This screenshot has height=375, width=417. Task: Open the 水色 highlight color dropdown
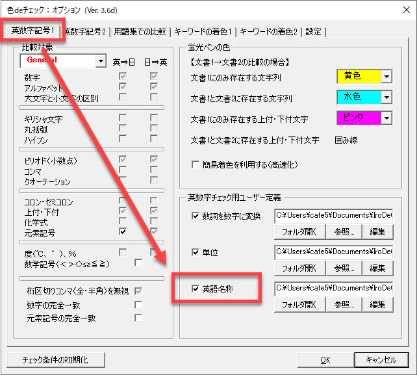pyautogui.click(x=386, y=97)
